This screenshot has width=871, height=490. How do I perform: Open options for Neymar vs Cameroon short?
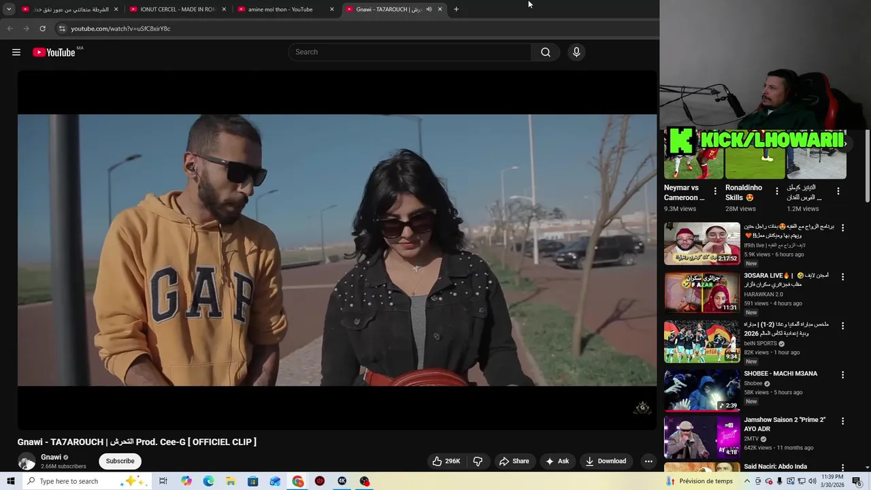click(x=715, y=192)
